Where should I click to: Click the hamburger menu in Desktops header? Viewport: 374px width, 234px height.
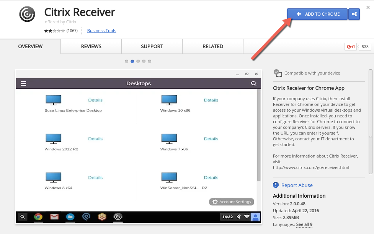(x=24, y=83)
